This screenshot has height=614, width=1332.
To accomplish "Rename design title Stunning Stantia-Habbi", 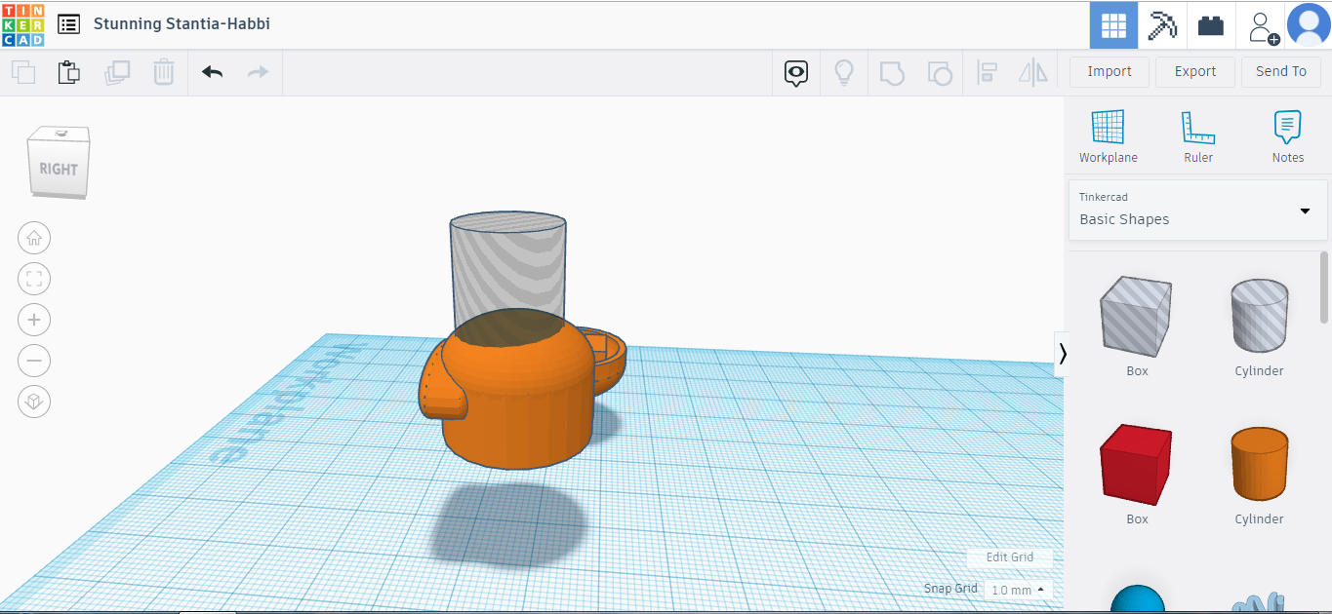I will click(182, 23).
